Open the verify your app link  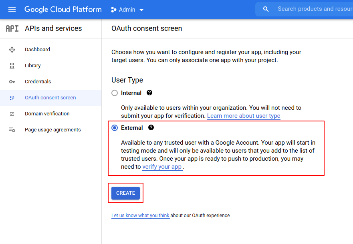coord(162,167)
